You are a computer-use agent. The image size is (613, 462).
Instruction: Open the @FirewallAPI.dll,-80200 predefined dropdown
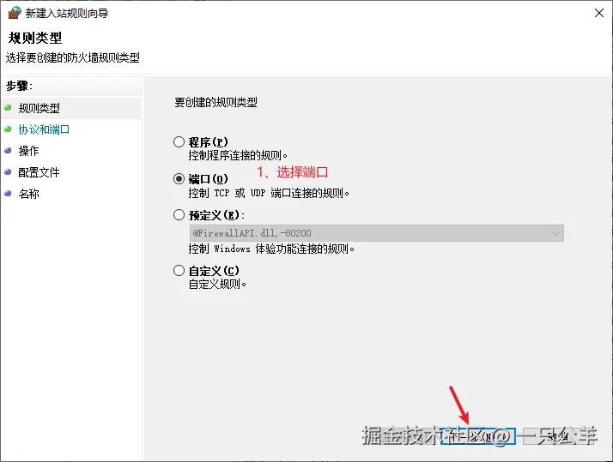tap(377, 233)
